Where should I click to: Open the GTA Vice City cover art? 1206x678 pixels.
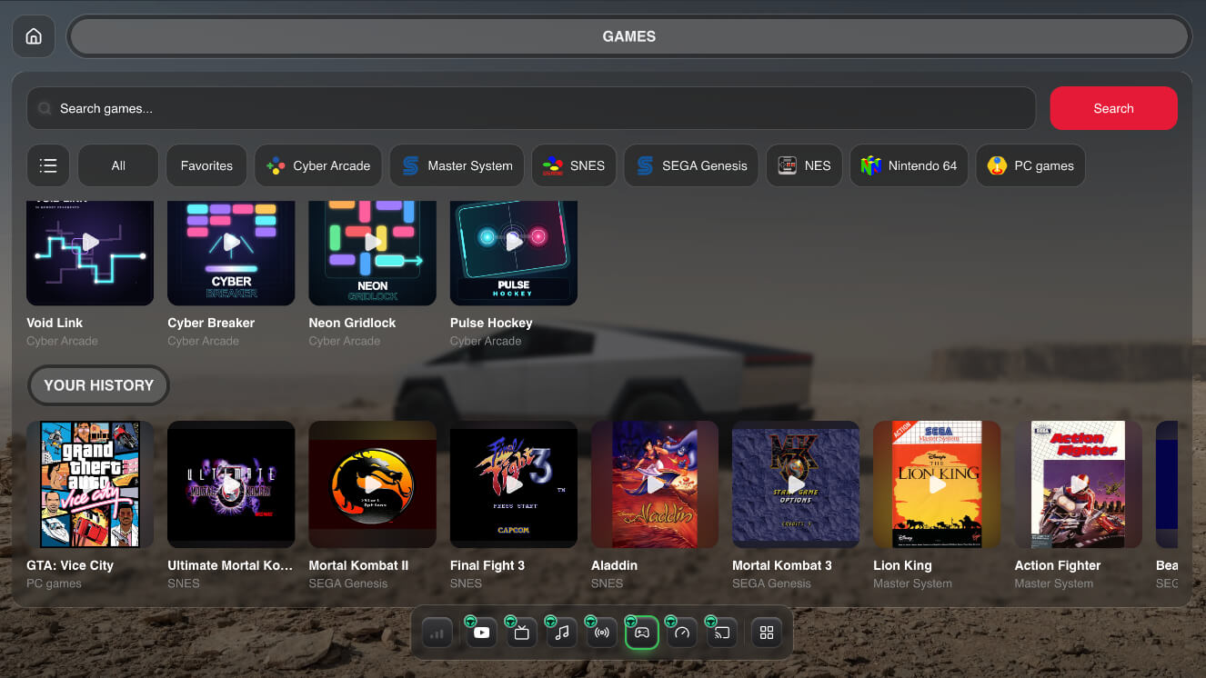click(90, 484)
